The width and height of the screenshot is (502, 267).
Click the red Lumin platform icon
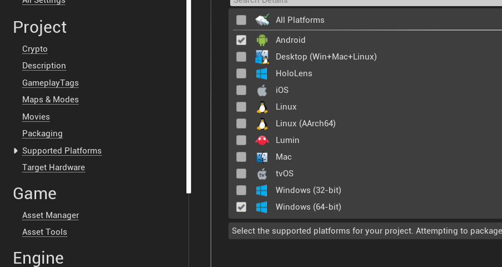tap(262, 140)
